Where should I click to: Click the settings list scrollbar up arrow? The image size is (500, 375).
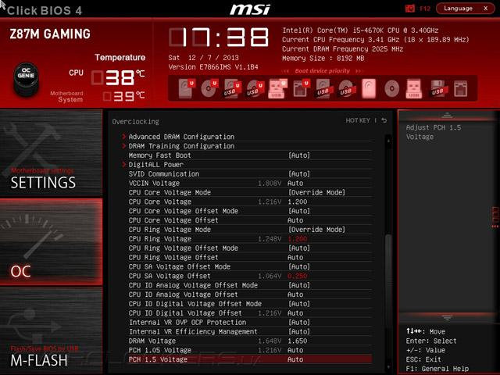tap(388, 140)
